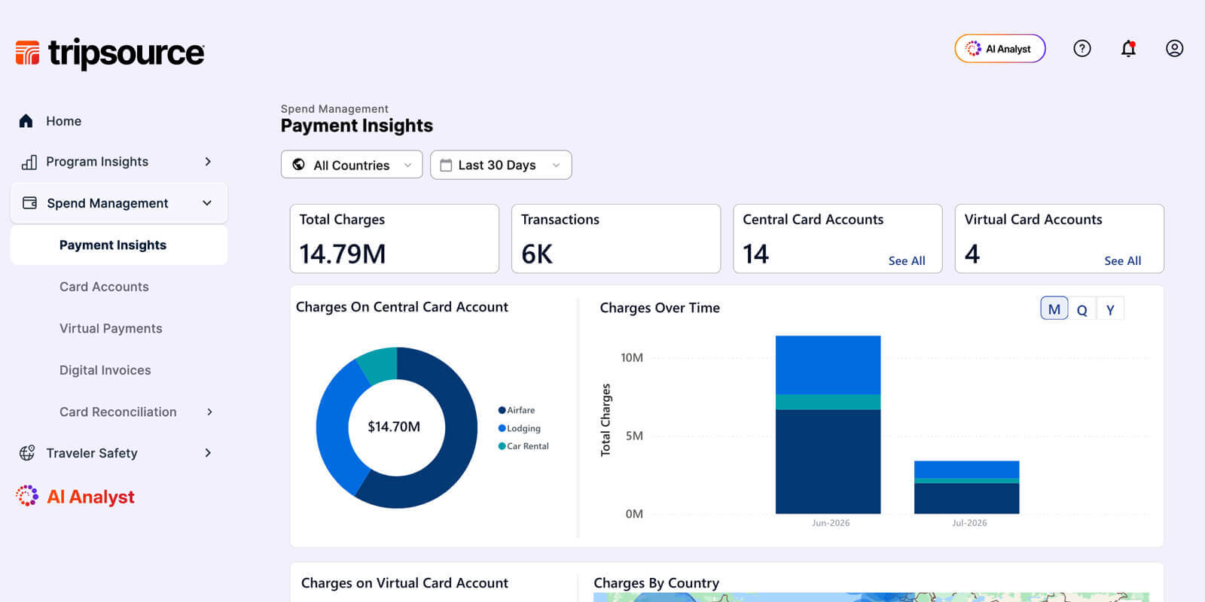1205x602 pixels.
Task: Click the Jun-2026 stacked bar
Action: point(828,425)
